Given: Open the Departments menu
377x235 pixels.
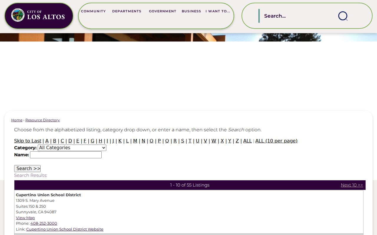Looking at the screenshot, I should point(127,11).
